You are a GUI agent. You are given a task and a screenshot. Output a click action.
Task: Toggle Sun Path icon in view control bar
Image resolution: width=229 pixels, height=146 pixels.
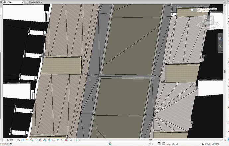[x=27, y=140]
